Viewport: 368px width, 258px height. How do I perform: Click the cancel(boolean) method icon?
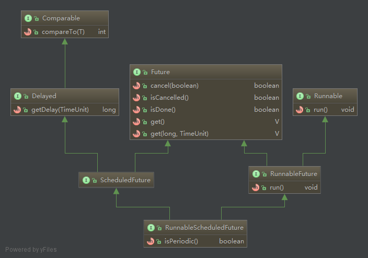tap(136, 86)
